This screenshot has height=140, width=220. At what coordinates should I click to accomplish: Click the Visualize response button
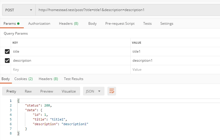pos(68,91)
